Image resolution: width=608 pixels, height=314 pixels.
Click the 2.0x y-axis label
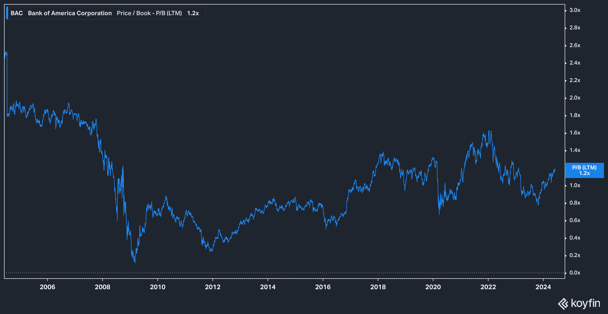tap(575, 98)
